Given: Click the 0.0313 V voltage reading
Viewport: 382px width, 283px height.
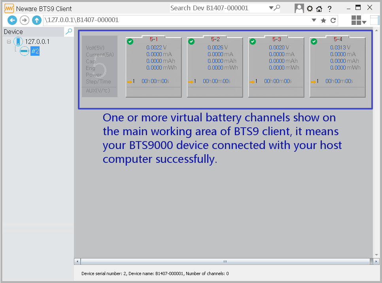Looking at the screenshot, I should pos(340,47).
